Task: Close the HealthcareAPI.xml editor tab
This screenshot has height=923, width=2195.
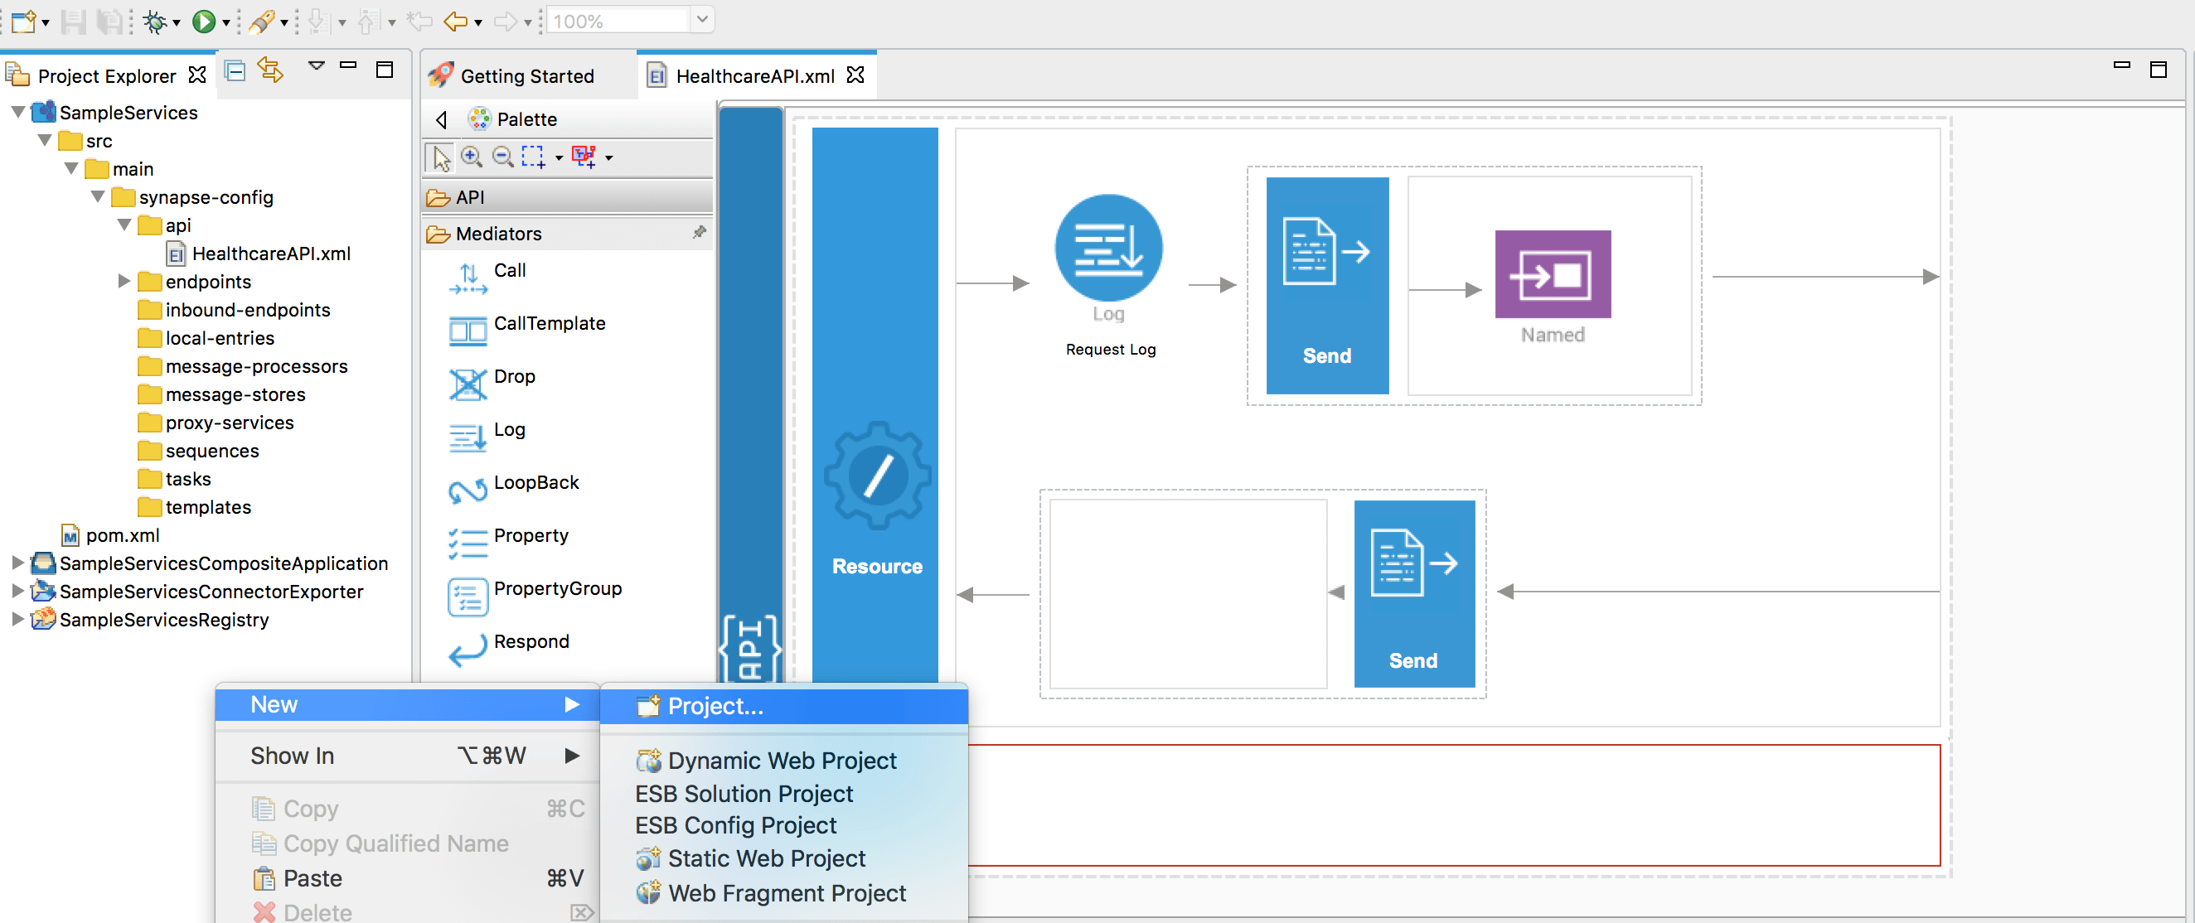Action: pyautogui.click(x=855, y=75)
